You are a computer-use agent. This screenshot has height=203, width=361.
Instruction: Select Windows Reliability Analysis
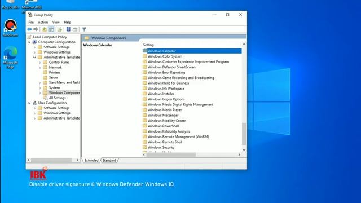(x=169, y=131)
